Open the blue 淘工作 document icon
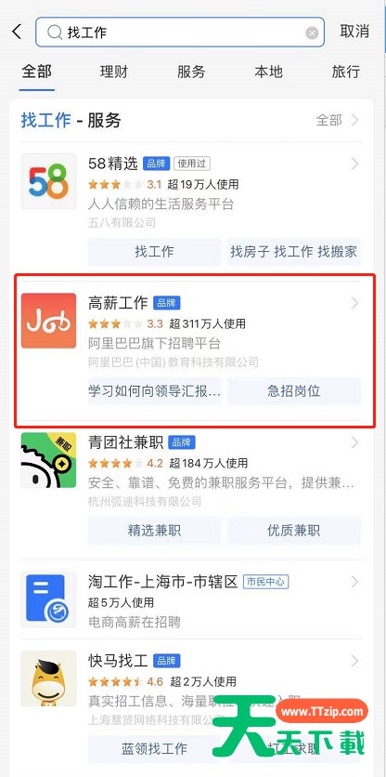Image resolution: width=386 pixels, height=777 pixels. pyautogui.click(x=48, y=599)
